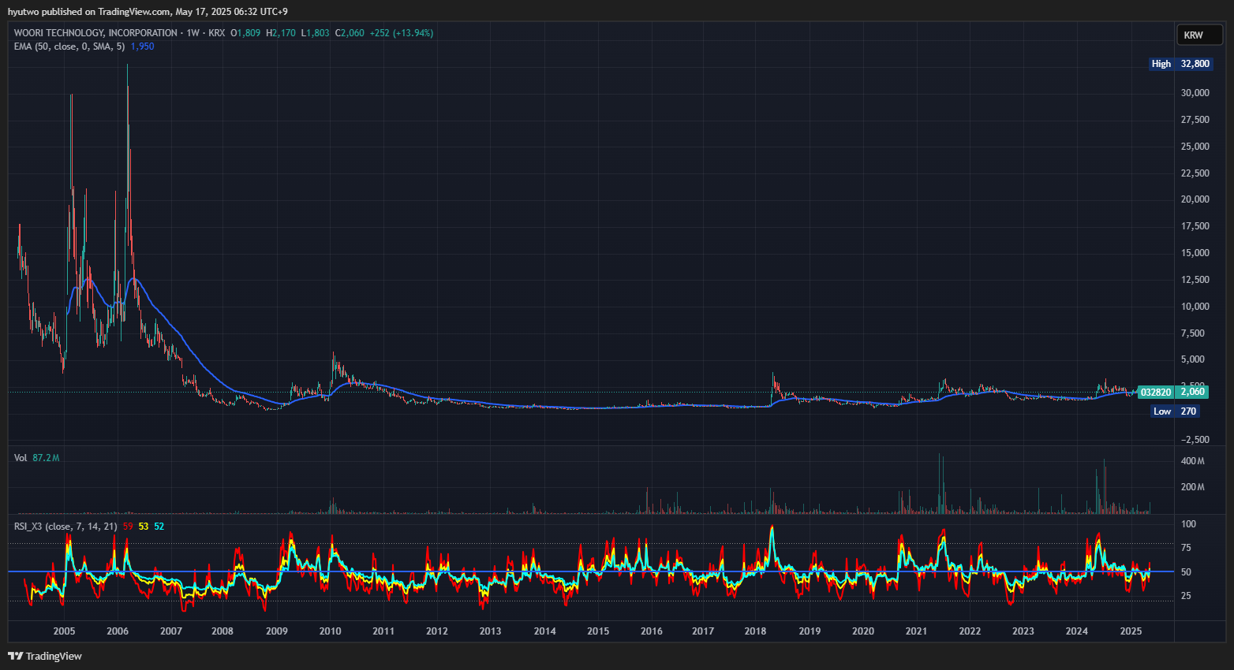Click the close value C2,060 in header
Image resolution: width=1234 pixels, height=670 pixels.
click(x=350, y=33)
